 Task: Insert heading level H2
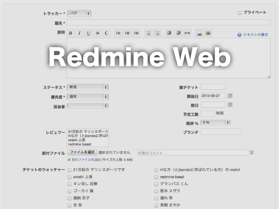pyautogui.click(x=127, y=33)
